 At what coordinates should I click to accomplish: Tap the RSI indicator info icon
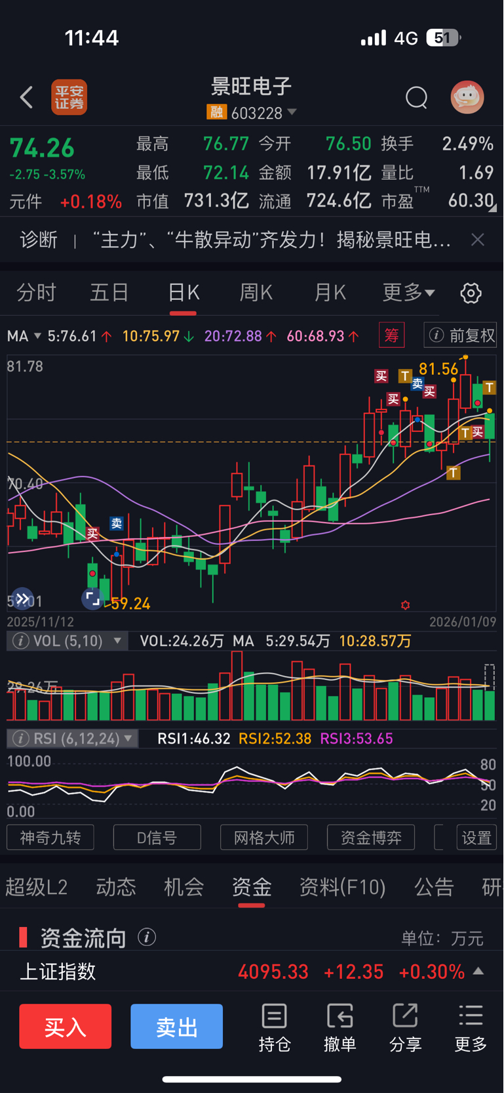(20, 739)
